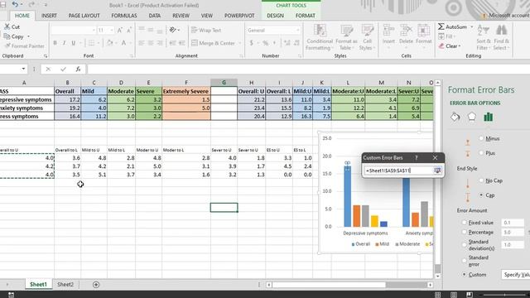The height and width of the screenshot is (298, 530).
Task: Click the Fixed value amount field
Action: [x=513, y=223]
